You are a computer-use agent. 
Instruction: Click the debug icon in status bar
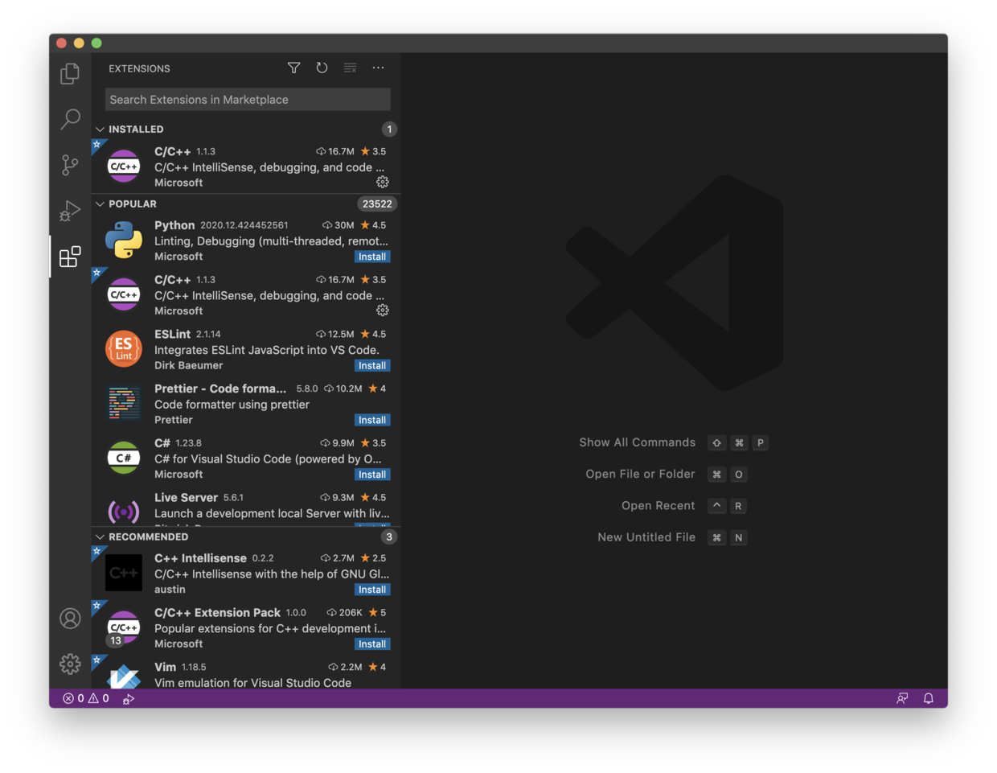(129, 699)
